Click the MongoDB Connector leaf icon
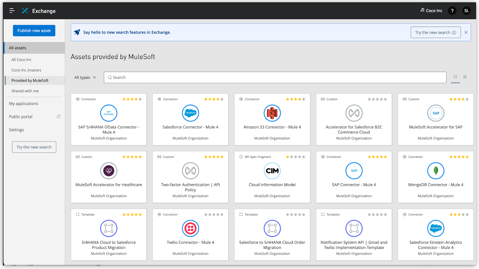 [x=436, y=171]
